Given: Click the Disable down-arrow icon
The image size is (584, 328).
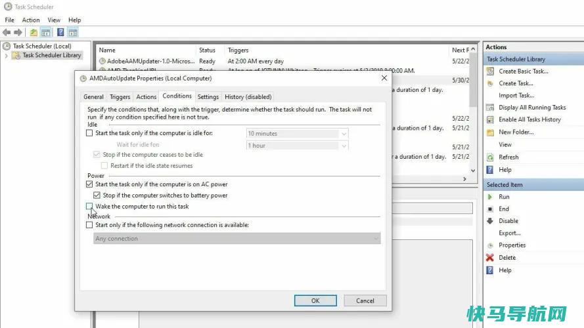Looking at the screenshot, I should (490, 221).
